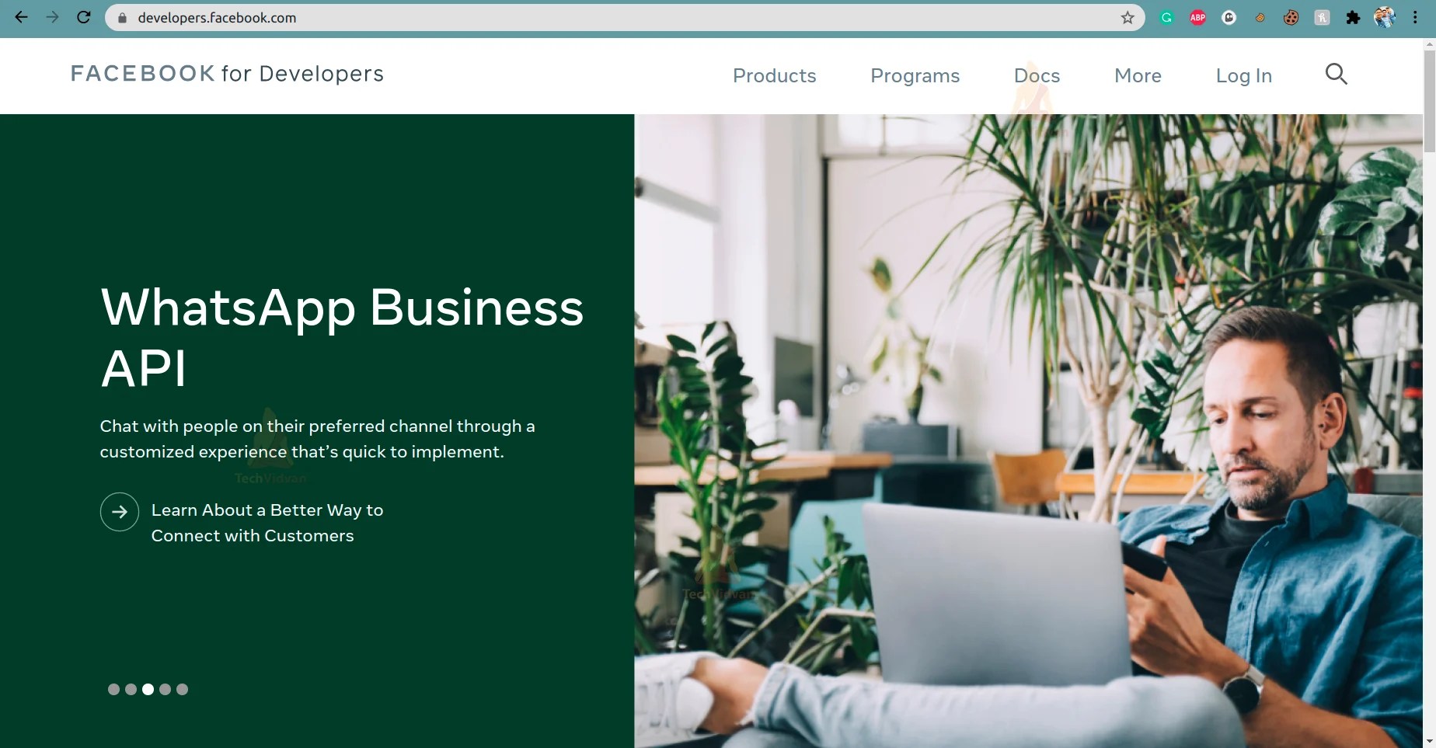1436x748 pixels.
Task: Reload the page with the refresh icon
Action: click(x=84, y=17)
